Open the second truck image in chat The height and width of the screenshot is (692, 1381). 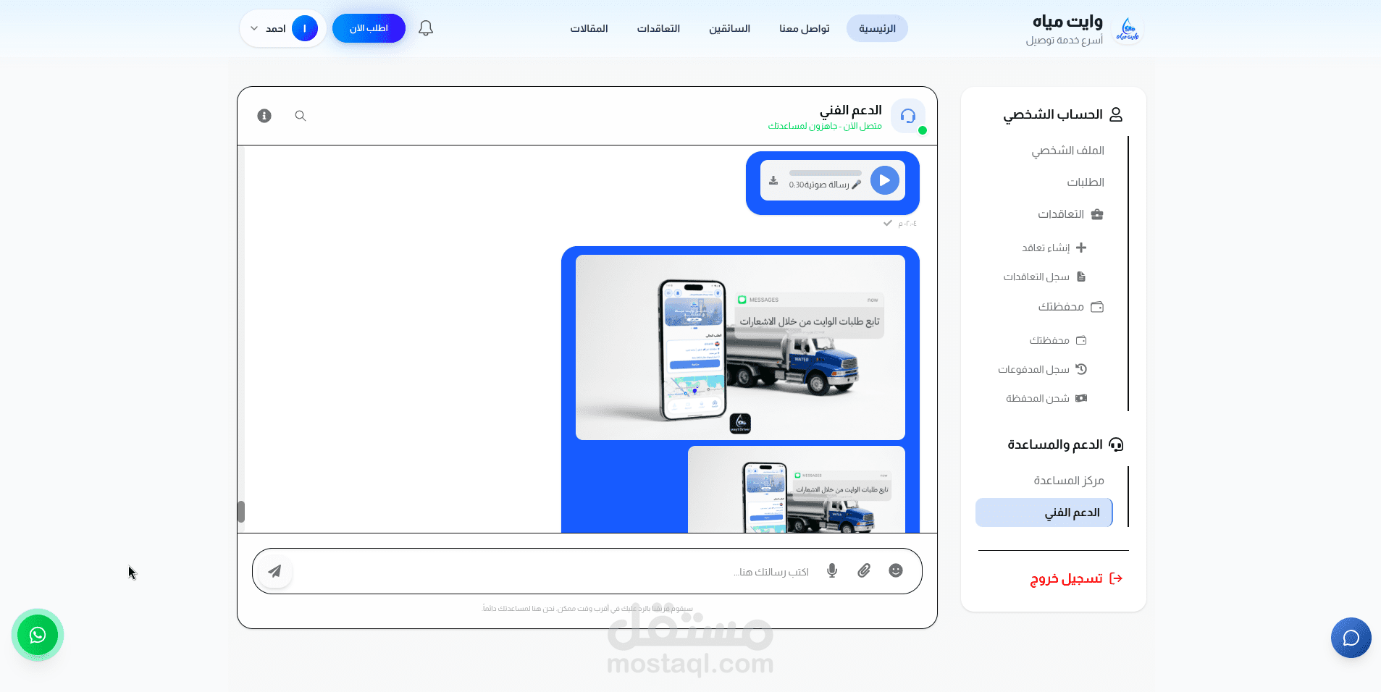tap(797, 489)
